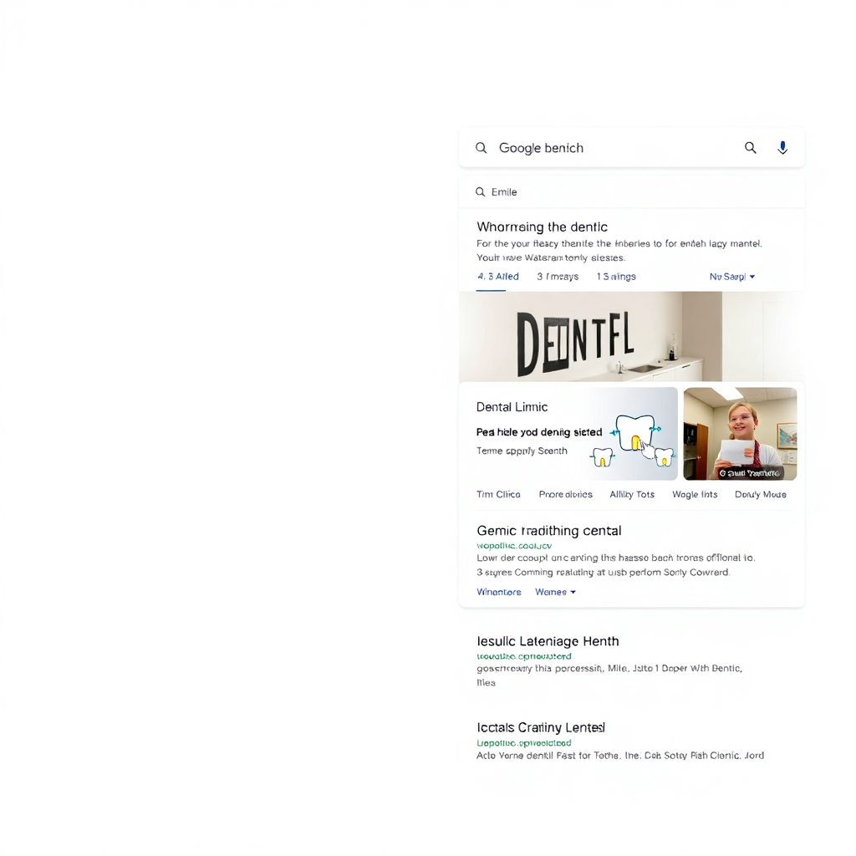The image size is (856, 856).
Task: Switch to the "3 fmeays" tab
Action: click(x=558, y=276)
